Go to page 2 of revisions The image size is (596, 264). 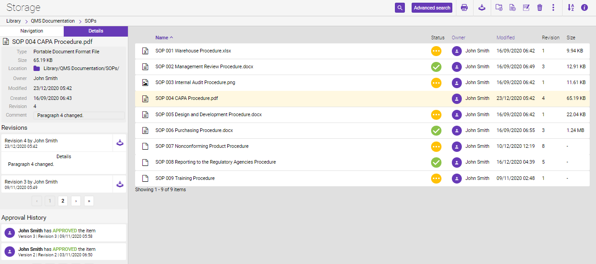pos(63,201)
